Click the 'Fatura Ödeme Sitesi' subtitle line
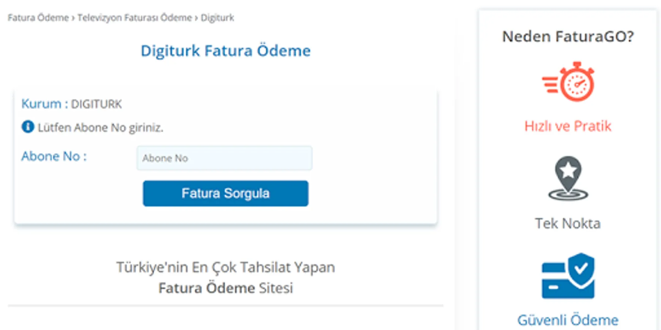Image resolution: width=661 pixels, height=330 pixels. click(x=225, y=288)
